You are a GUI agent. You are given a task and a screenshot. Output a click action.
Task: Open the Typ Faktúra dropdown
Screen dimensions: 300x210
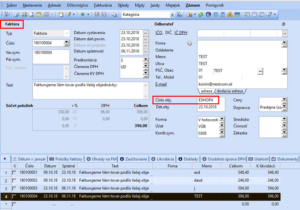(67, 33)
